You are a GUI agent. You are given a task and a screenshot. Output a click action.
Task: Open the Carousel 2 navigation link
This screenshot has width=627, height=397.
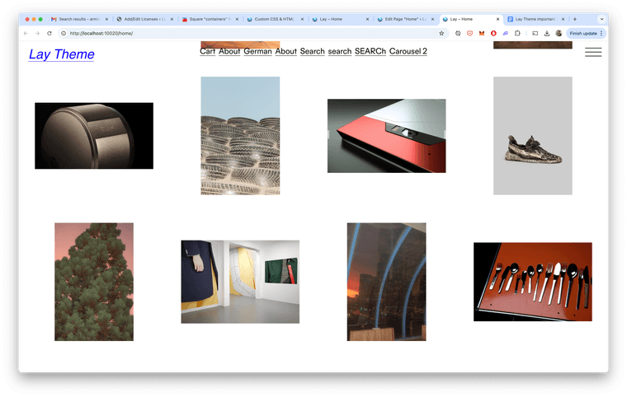click(408, 51)
